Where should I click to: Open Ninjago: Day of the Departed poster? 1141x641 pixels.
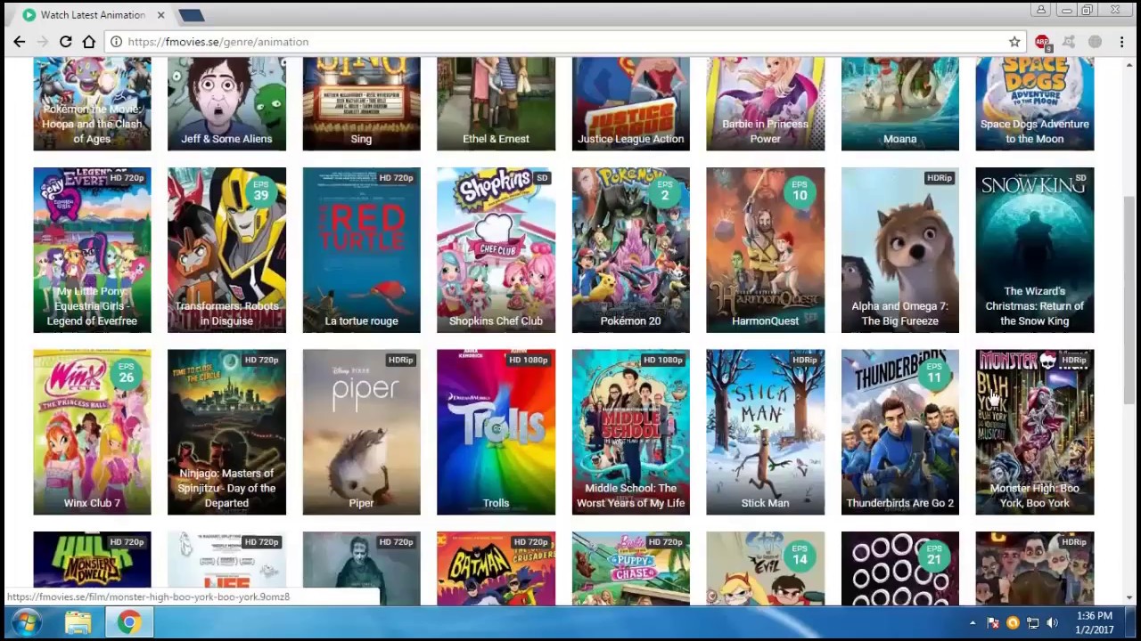click(x=226, y=432)
